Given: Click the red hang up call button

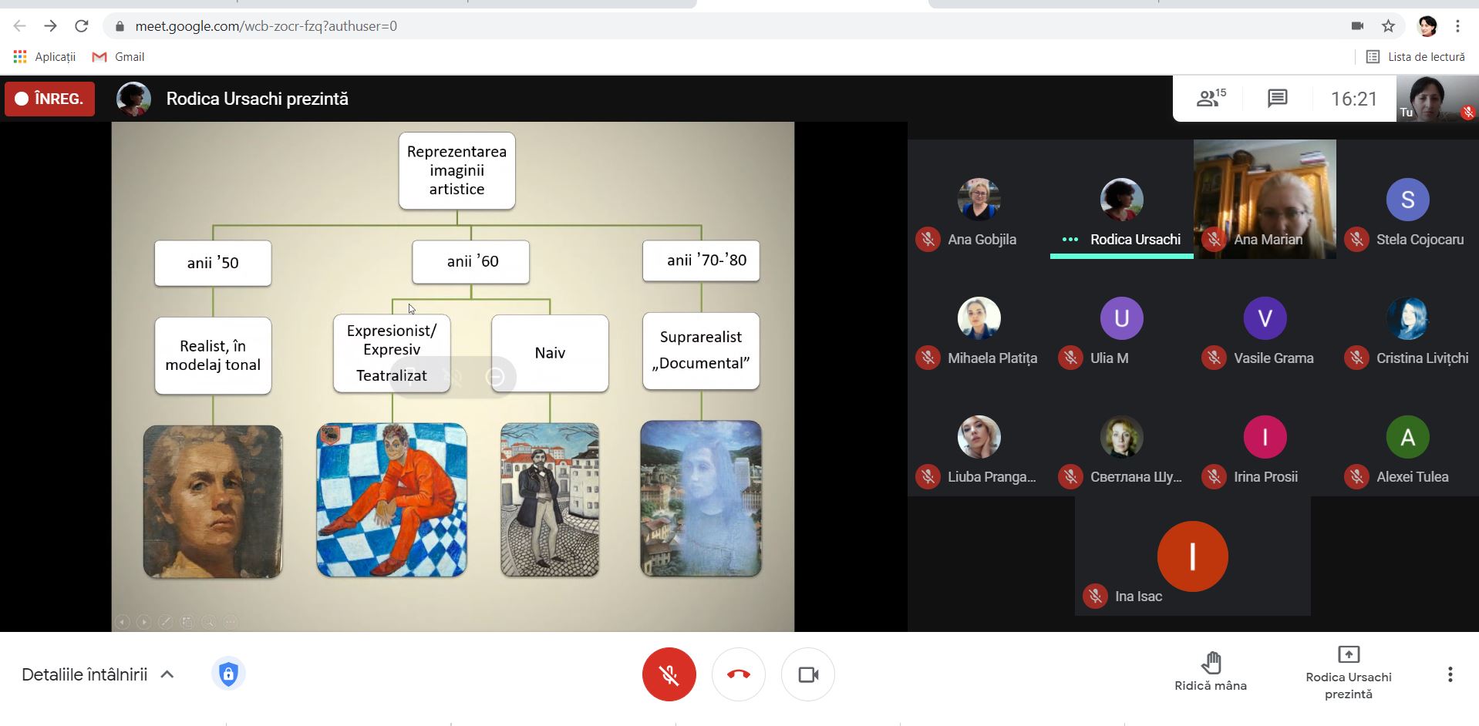Looking at the screenshot, I should click(738, 674).
